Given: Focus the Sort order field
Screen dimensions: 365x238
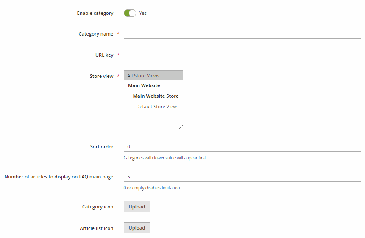Looking at the screenshot, I should (242, 146).
